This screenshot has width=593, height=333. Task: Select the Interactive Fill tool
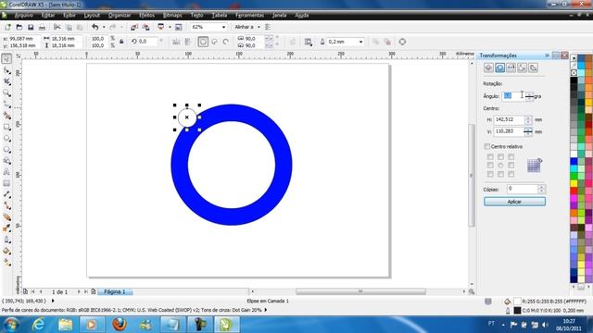pos(6,263)
